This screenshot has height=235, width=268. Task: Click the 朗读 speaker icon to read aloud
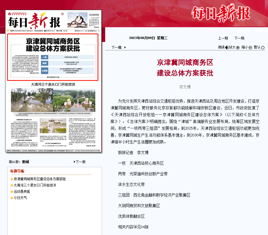point(227,47)
